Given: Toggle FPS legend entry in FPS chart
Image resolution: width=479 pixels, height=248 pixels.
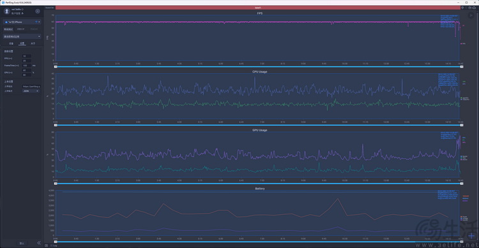Looking at the screenshot, I should coord(463,43).
